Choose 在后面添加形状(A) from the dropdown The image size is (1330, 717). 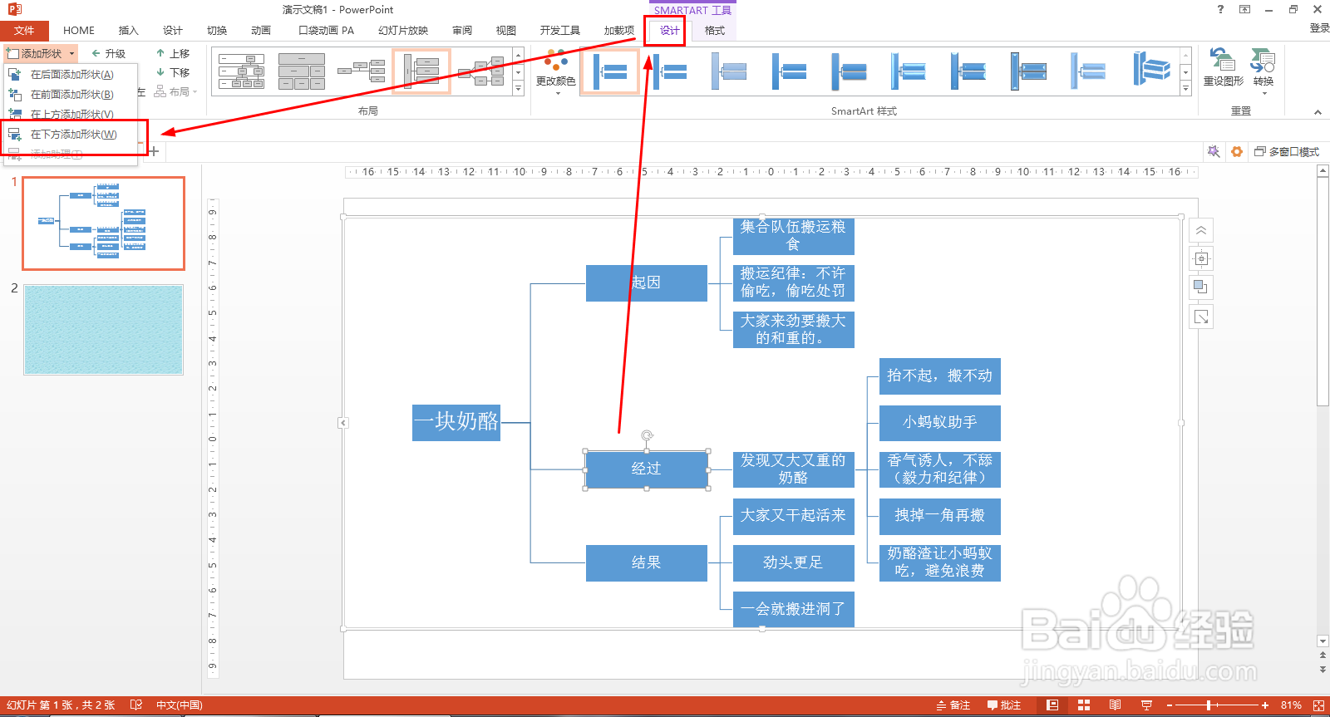71,75
